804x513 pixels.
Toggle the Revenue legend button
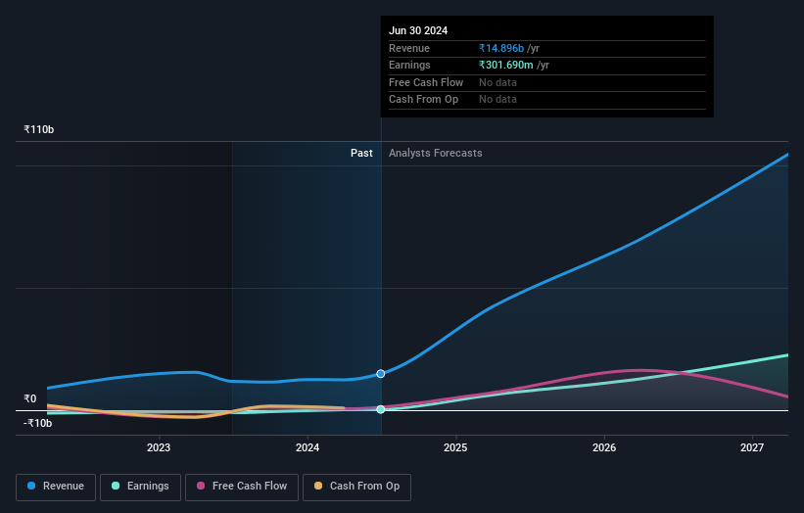56,487
